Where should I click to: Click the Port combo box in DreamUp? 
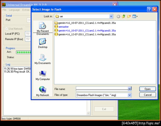coord(29,20)
